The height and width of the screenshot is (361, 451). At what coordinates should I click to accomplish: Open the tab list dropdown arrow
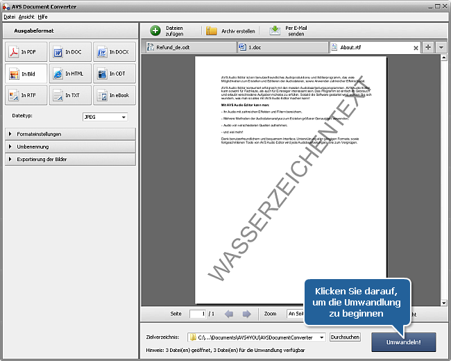click(x=441, y=47)
